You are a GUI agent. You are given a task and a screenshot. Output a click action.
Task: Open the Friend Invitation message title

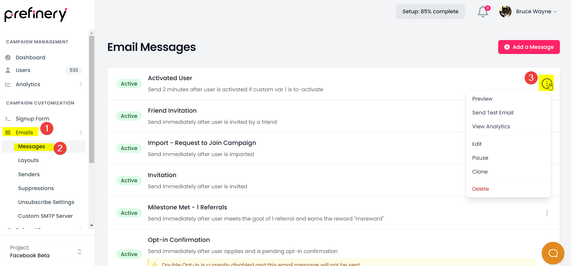coord(172,111)
